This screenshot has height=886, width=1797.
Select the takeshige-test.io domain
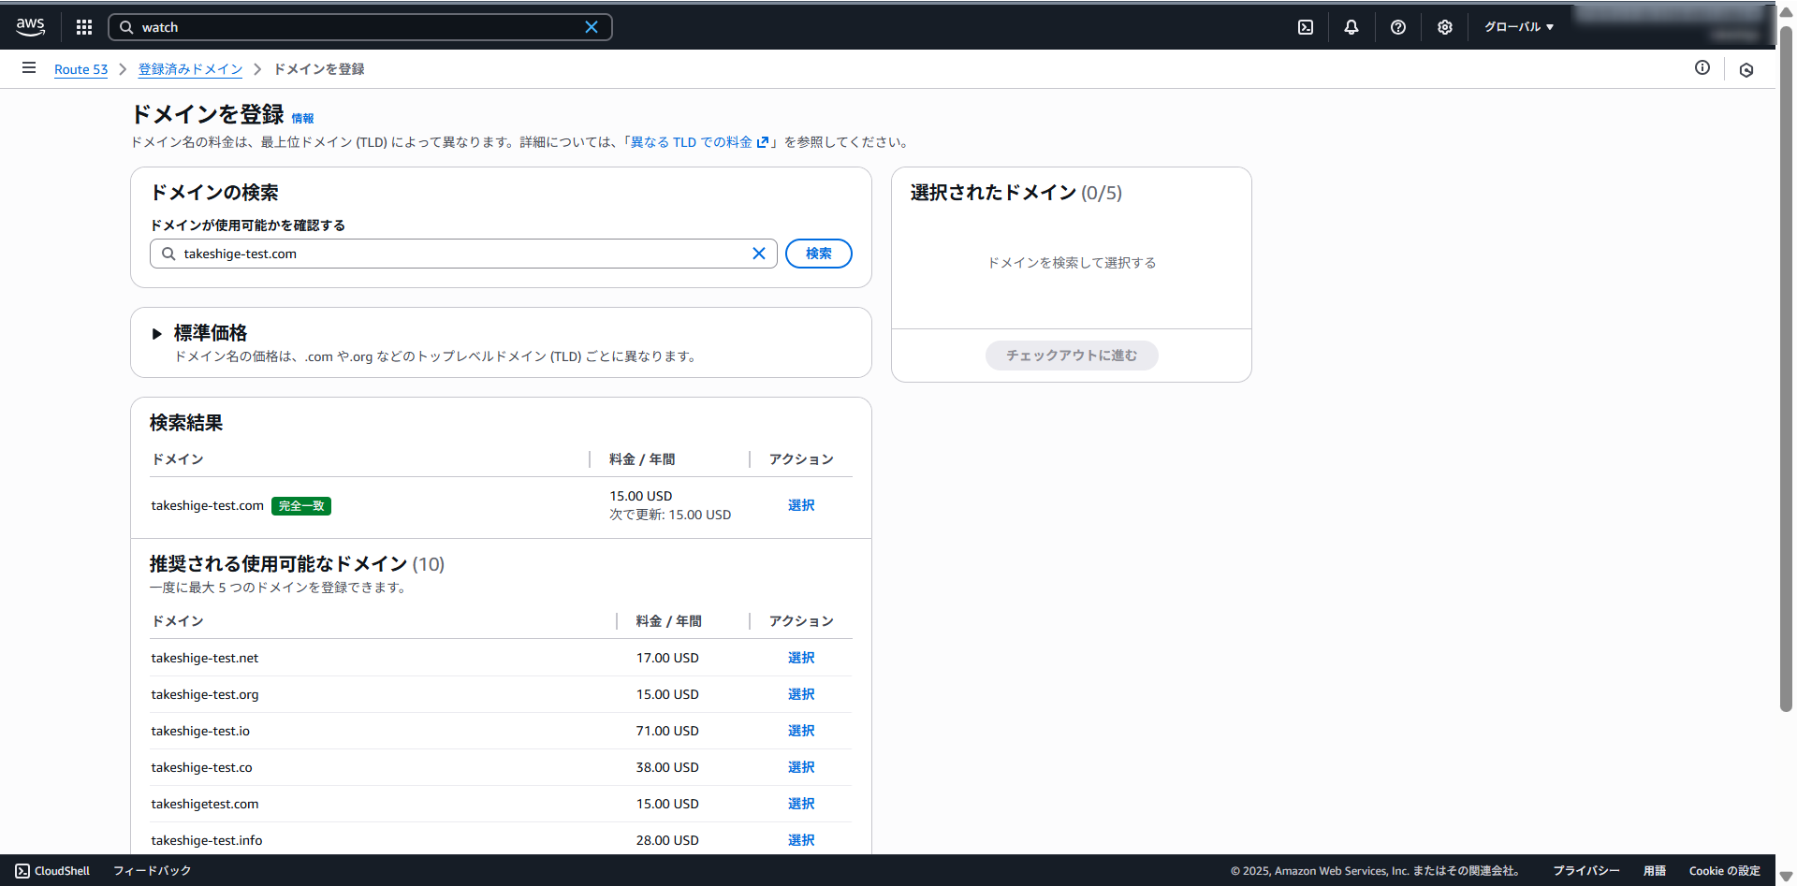click(801, 731)
